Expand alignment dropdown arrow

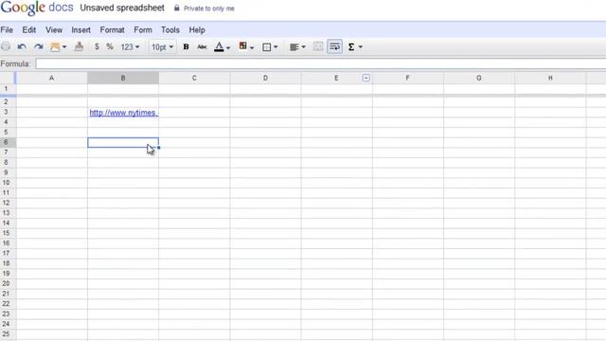point(303,47)
